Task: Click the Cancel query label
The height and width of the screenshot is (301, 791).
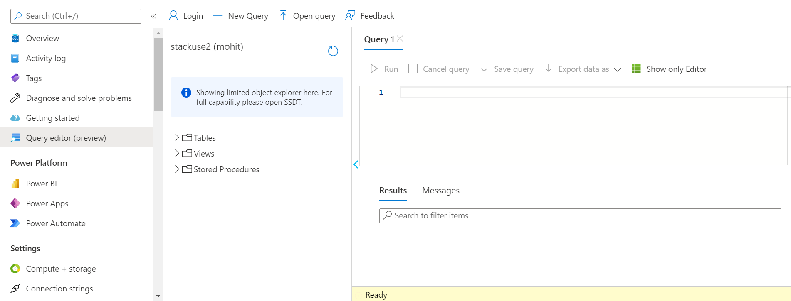Action: pos(446,69)
